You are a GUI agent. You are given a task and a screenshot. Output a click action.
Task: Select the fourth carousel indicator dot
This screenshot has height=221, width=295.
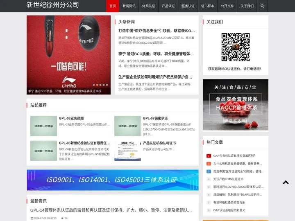104,85
